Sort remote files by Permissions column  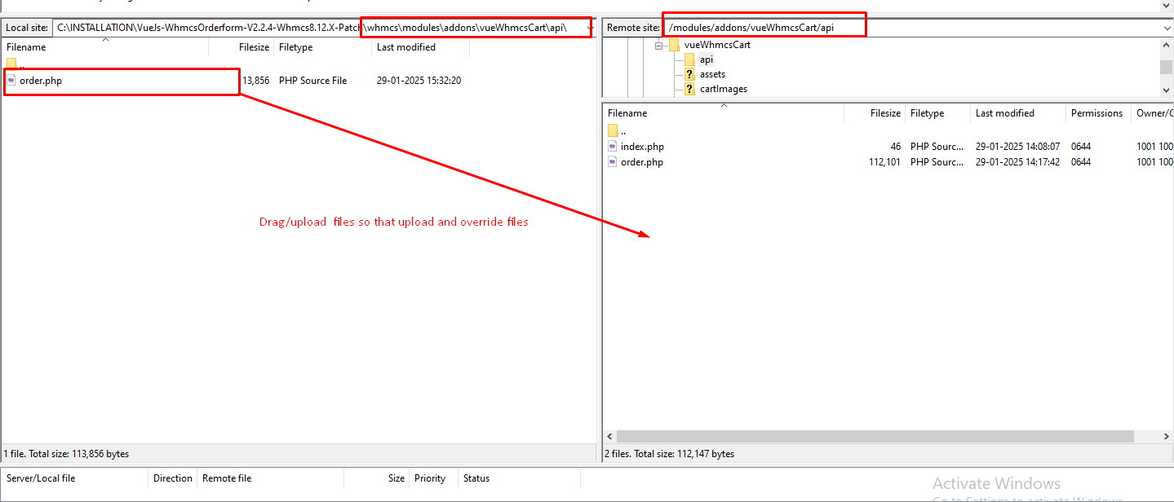click(1096, 113)
